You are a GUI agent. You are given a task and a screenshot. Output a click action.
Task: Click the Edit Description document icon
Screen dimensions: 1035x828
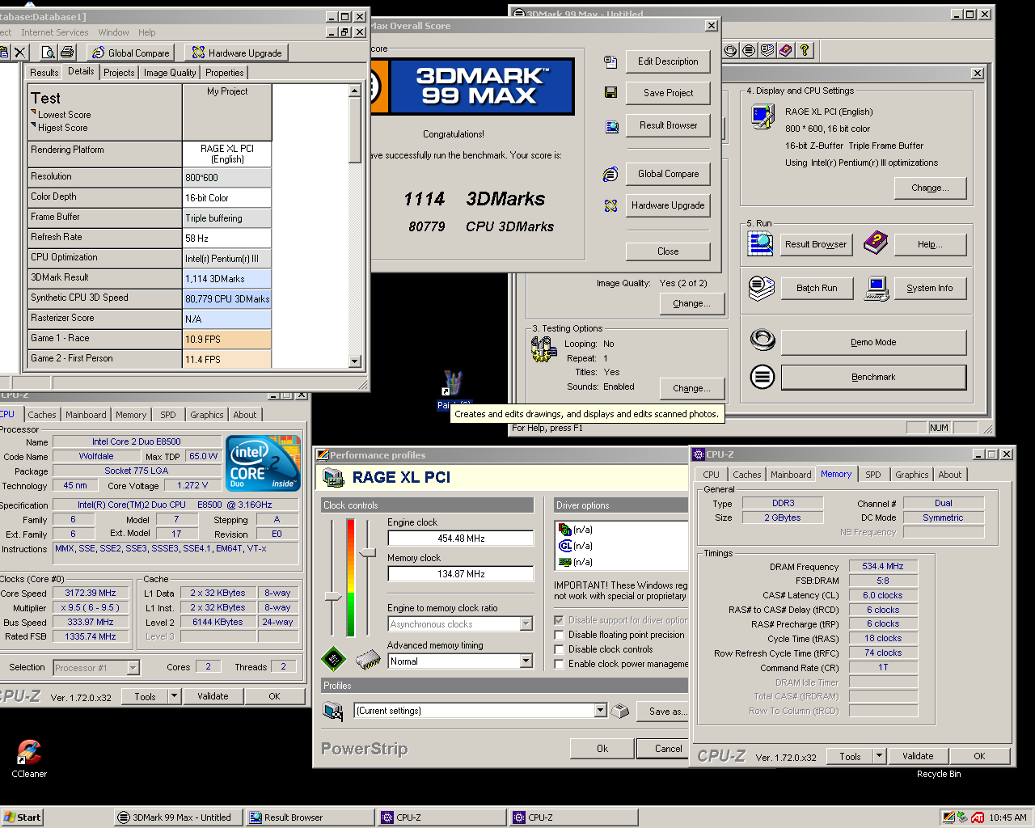pyautogui.click(x=610, y=61)
